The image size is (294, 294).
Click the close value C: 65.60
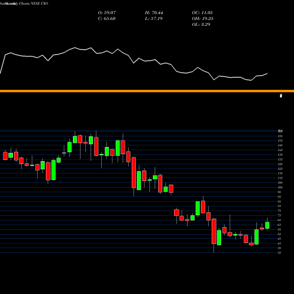(106, 19)
